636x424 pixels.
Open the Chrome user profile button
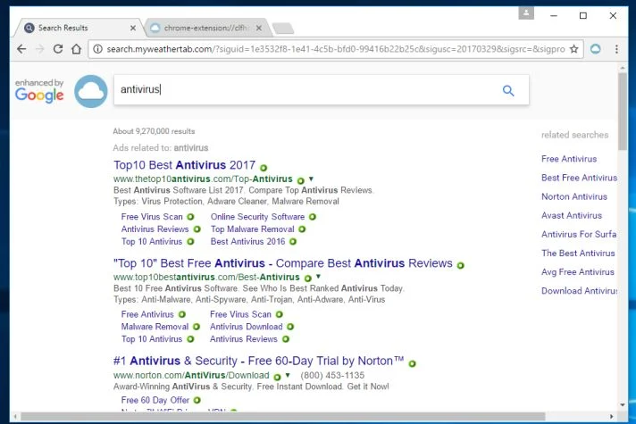[x=526, y=13]
